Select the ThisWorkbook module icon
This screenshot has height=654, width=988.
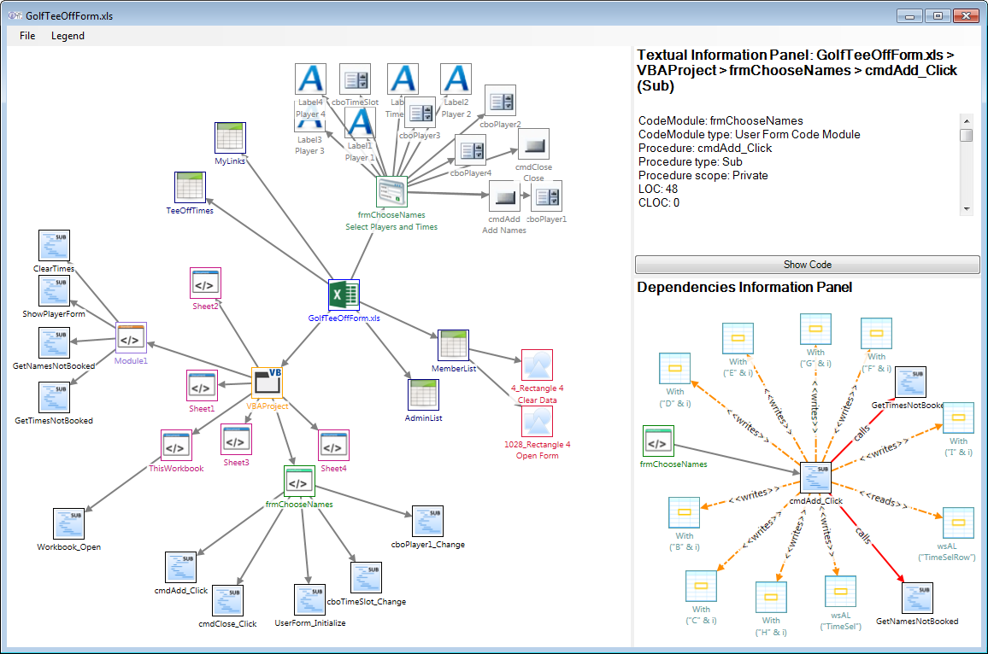point(176,446)
